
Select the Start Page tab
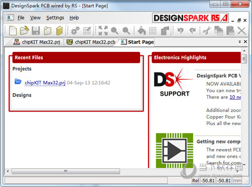137,42
